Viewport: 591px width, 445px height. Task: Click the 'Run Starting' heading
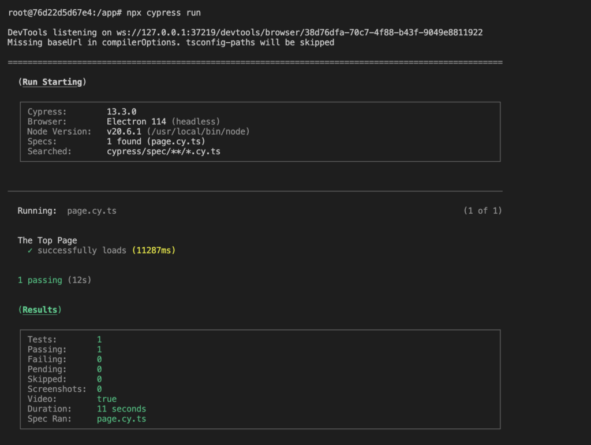coord(52,82)
